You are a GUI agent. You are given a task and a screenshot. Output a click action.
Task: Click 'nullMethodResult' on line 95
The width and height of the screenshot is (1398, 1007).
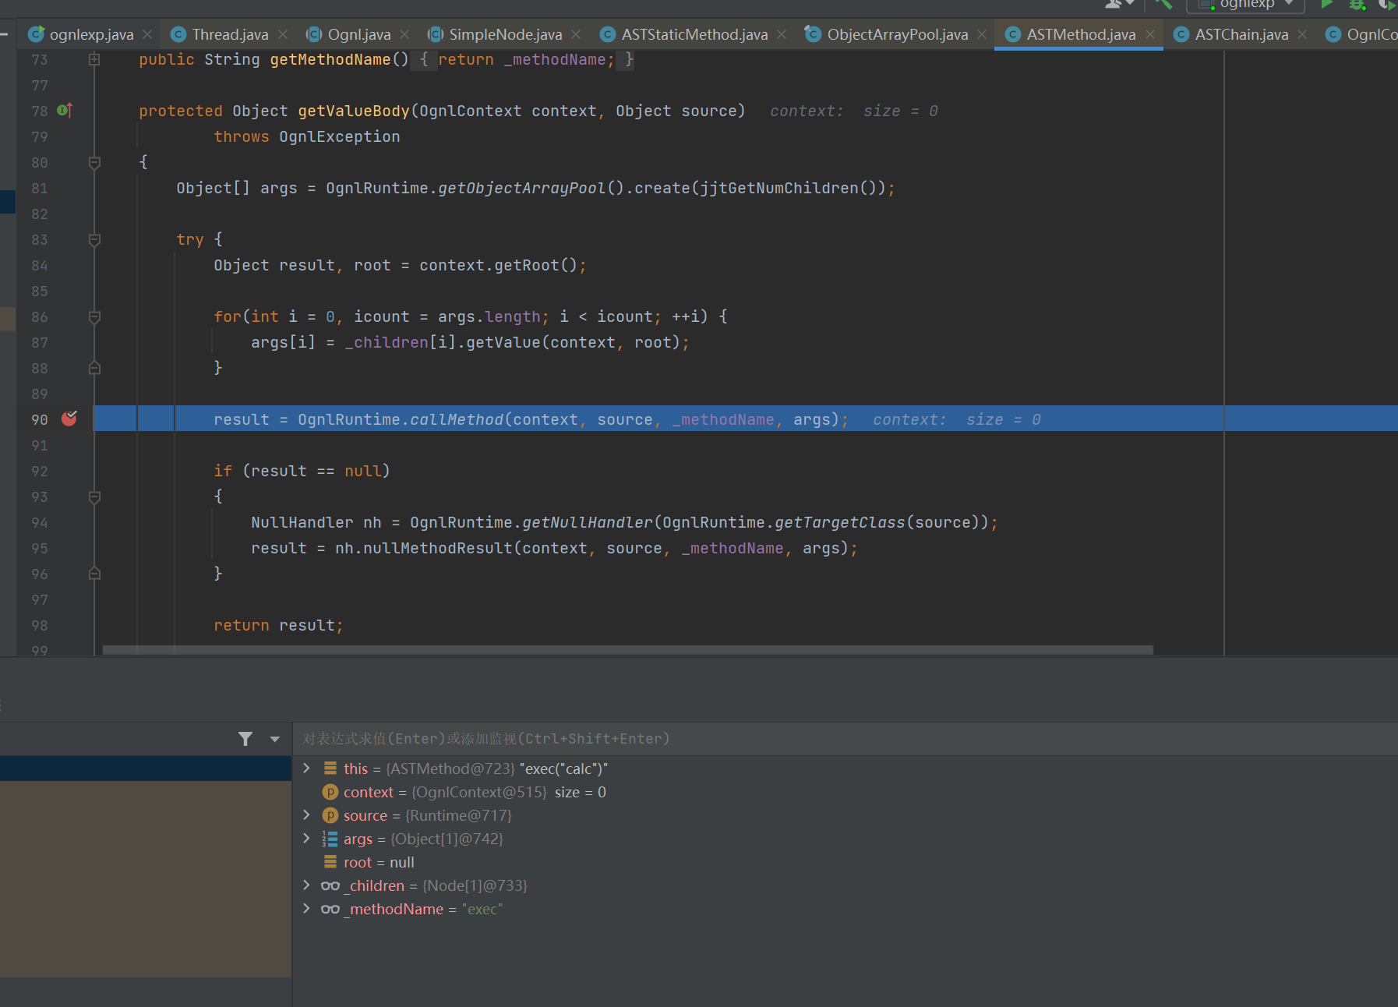coord(438,548)
